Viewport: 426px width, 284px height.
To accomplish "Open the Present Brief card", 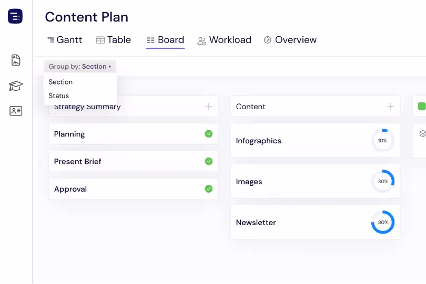I will (133, 161).
